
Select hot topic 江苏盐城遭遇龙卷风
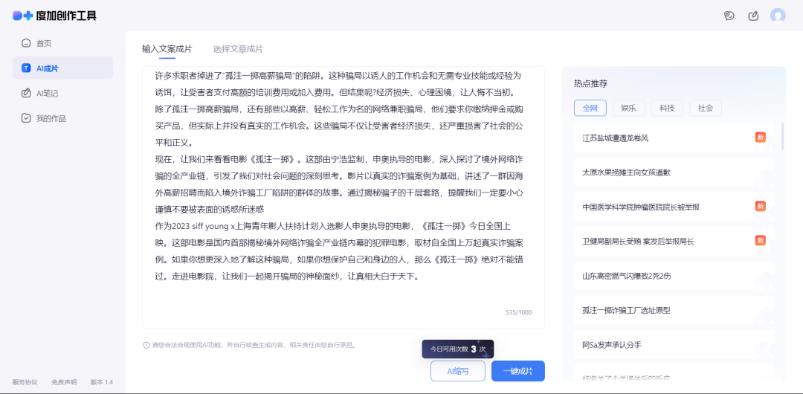674,138
